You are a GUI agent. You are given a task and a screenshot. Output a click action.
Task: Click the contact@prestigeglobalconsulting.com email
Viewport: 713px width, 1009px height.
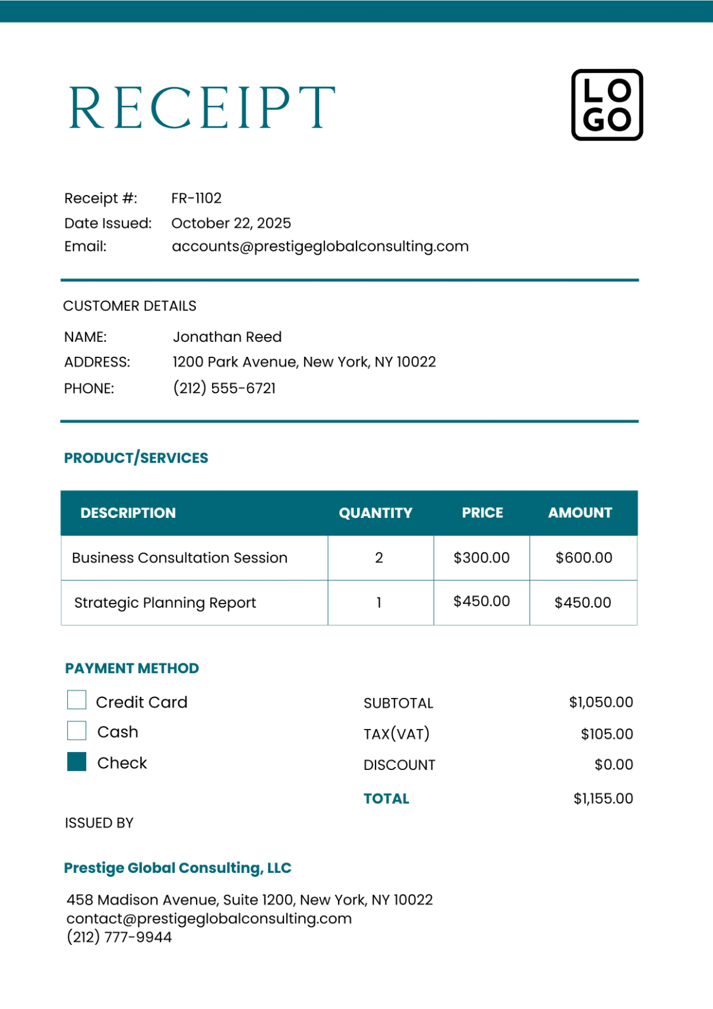click(209, 919)
